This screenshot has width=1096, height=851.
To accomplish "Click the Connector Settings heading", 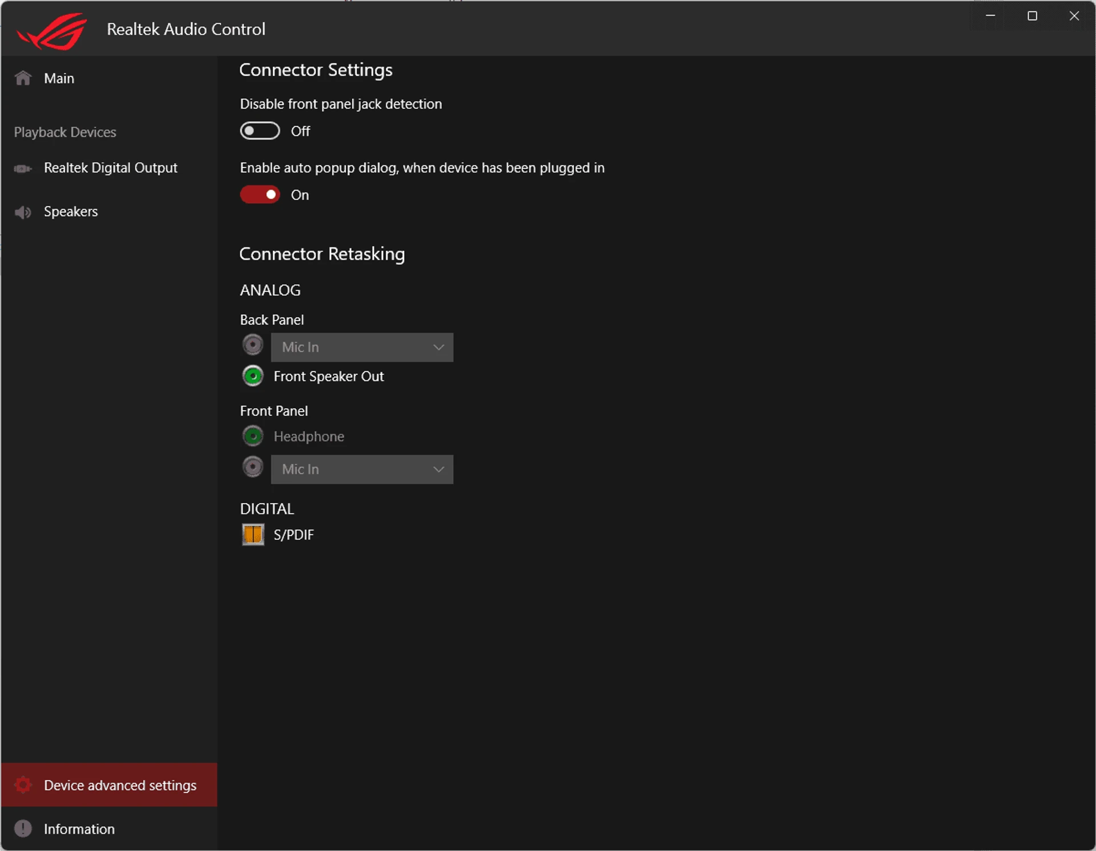I will tap(316, 70).
